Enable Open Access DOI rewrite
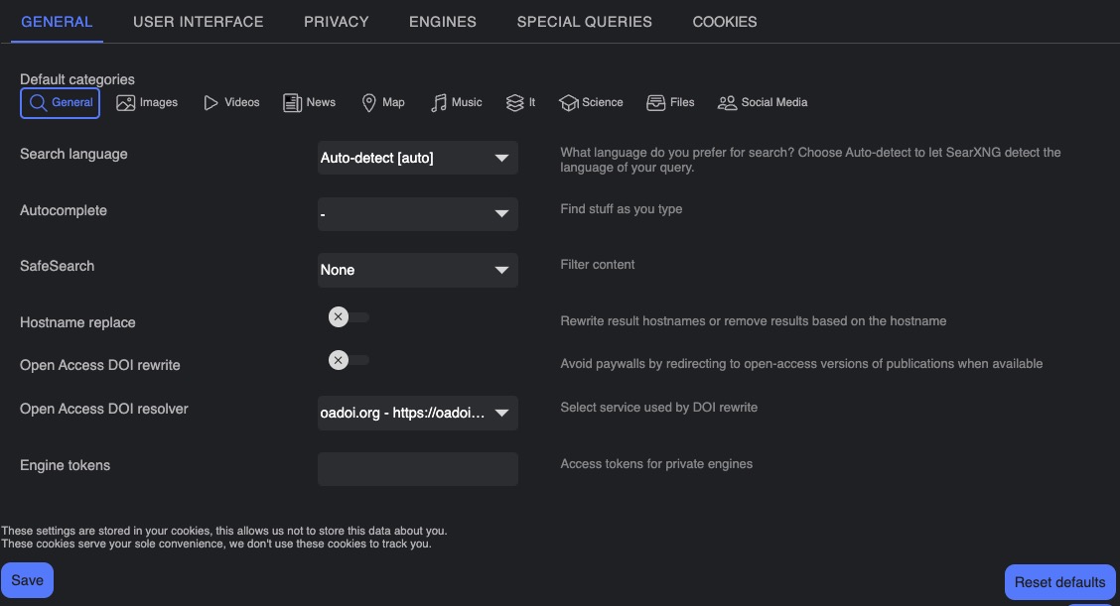The image size is (1120, 606). pos(348,359)
